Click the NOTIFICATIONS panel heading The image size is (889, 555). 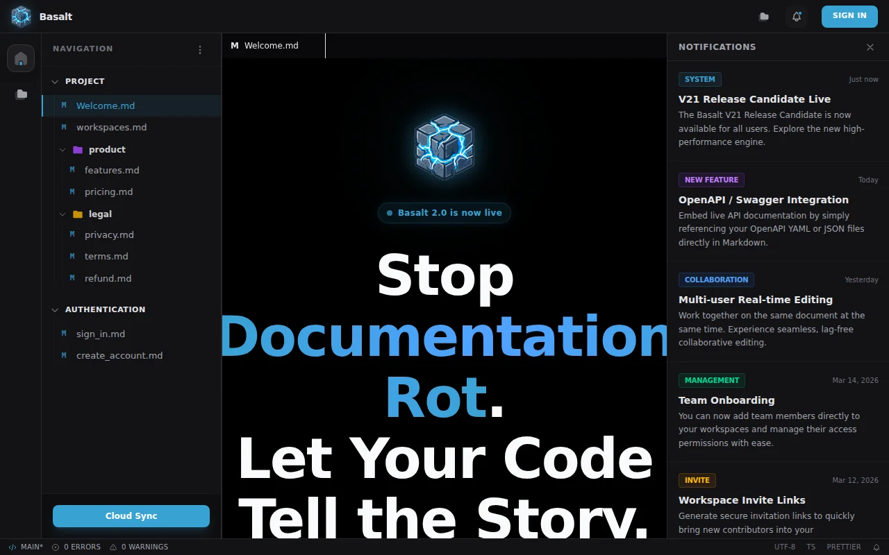pyautogui.click(x=717, y=47)
